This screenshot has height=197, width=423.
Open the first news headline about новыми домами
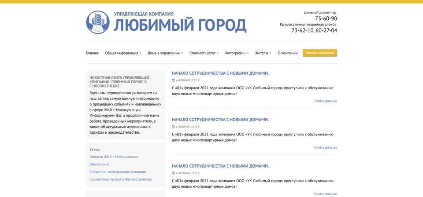tap(220, 73)
